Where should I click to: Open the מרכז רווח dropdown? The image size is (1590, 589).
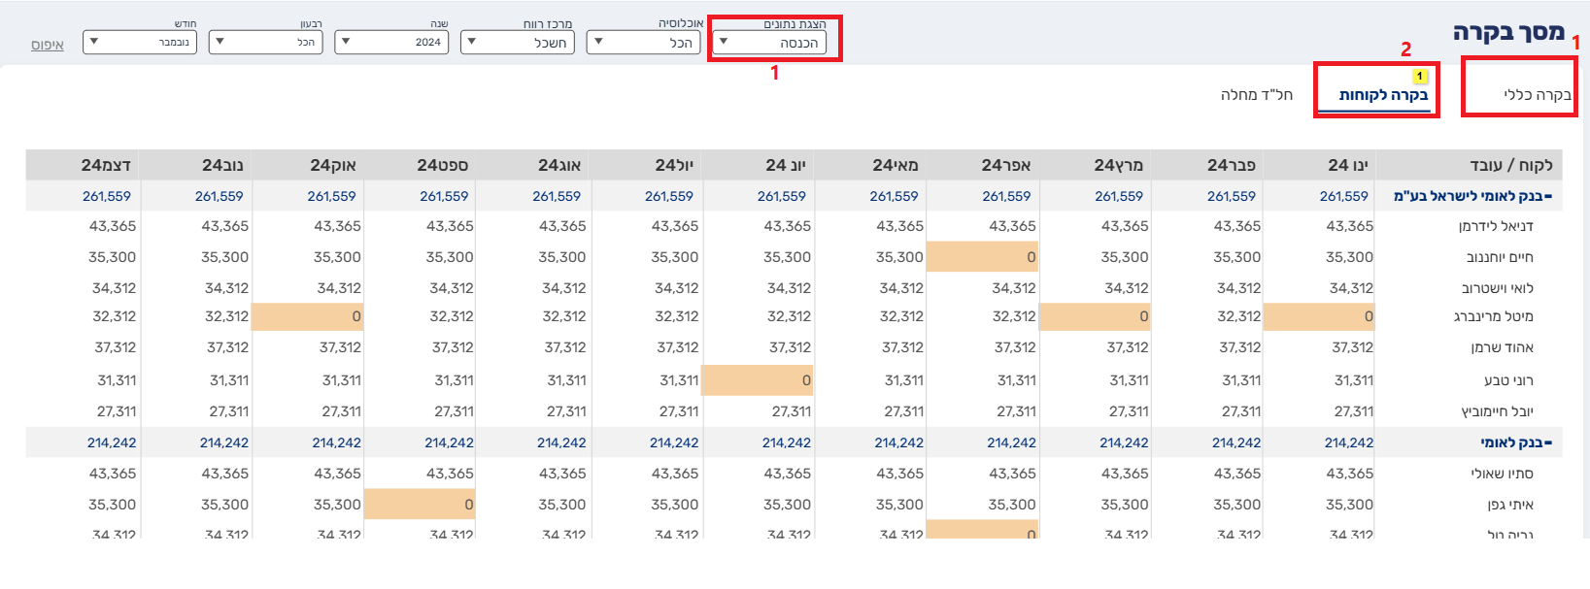pos(518,43)
